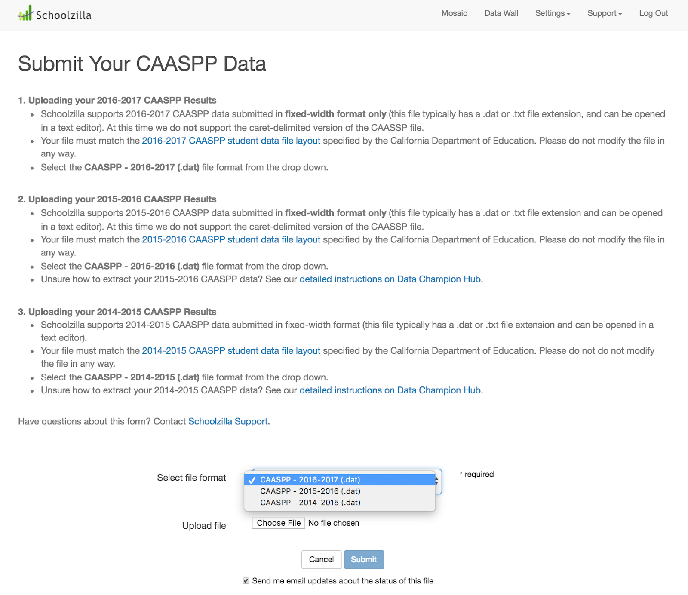Viewport: 688px width, 595px height.
Task: Expand the Support menu
Action: (x=605, y=13)
